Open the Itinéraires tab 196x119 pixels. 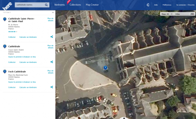pyautogui.click(x=59, y=5)
